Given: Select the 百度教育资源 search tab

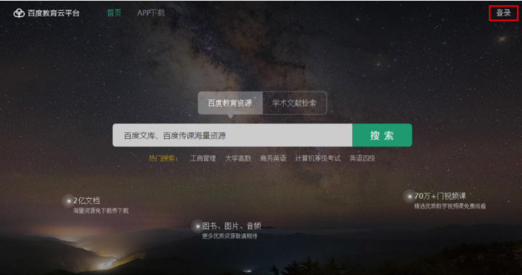Looking at the screenshot, I should point(230,103).
